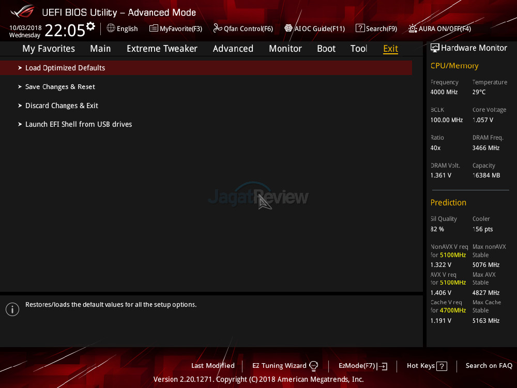517x388 pixels.
Task: Open the Tool tab
Action: pos(359,49)
